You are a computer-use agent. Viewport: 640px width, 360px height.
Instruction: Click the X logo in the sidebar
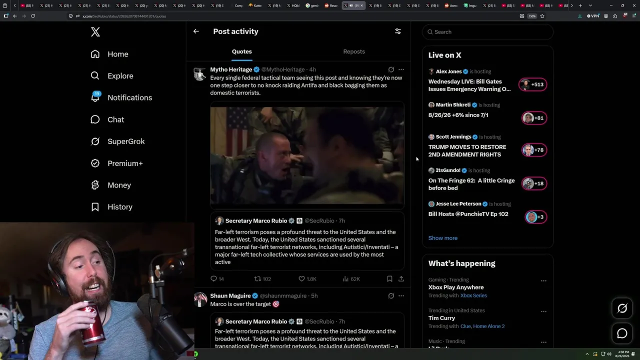click(95, 32)
